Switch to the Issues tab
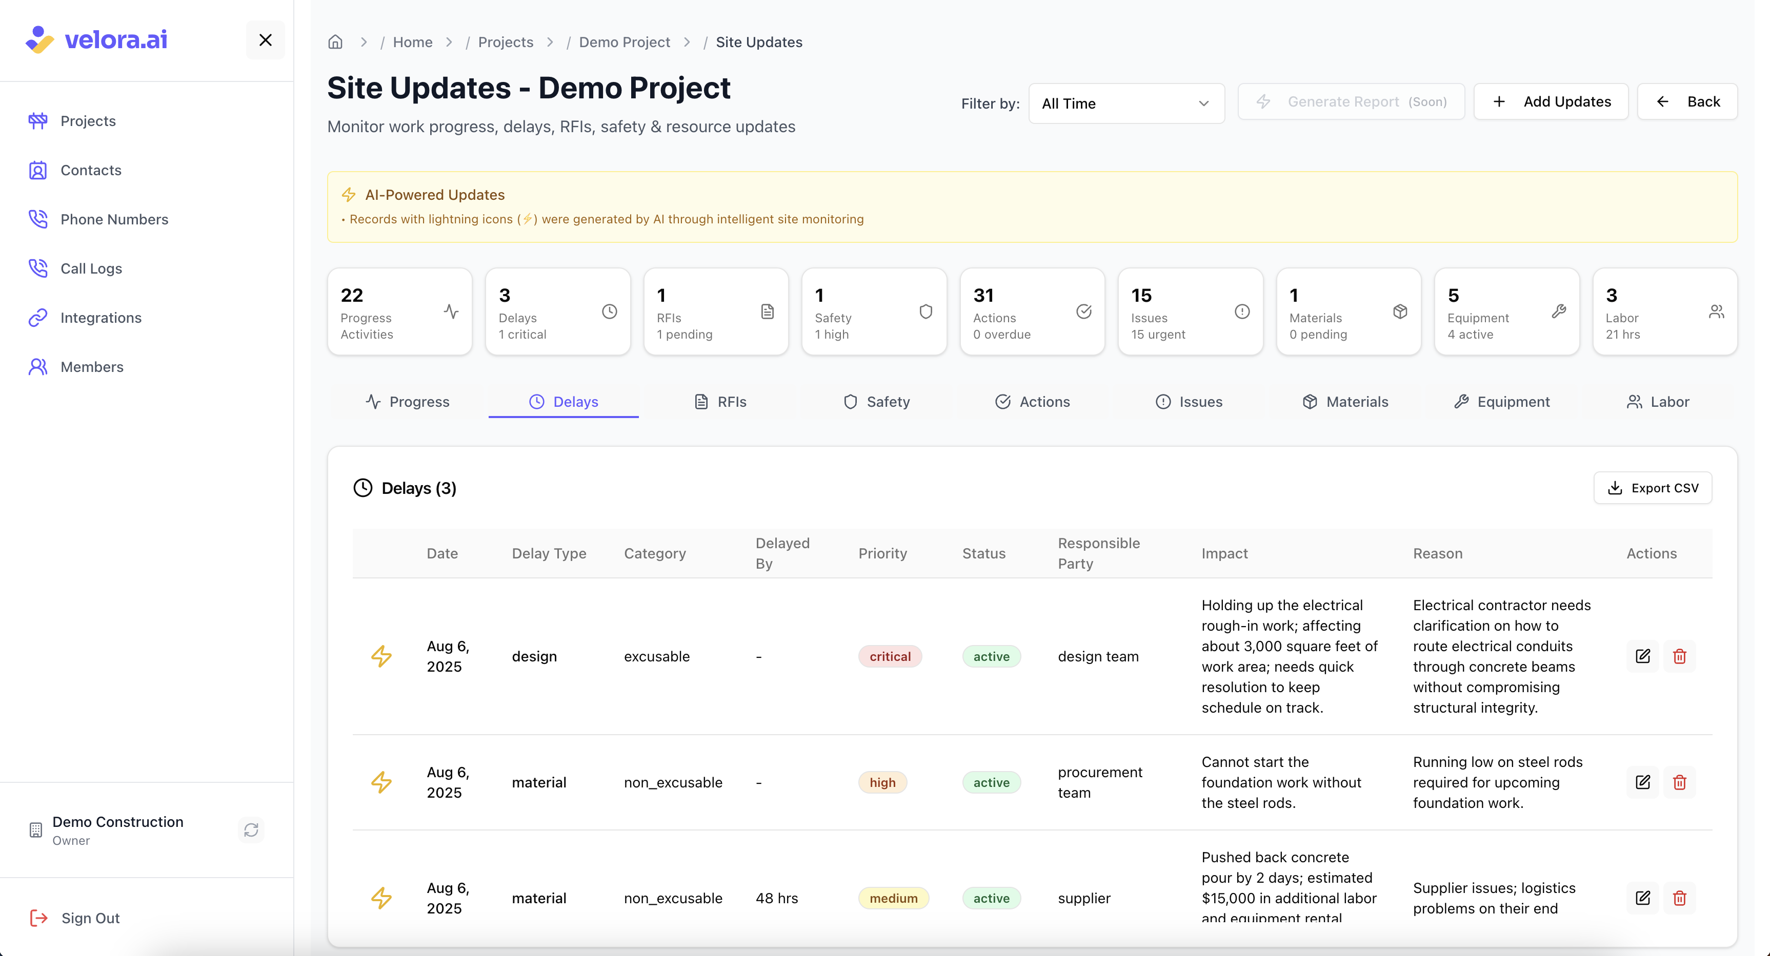The width and height of the screenshot is (1770, 956). point(1190,402)
